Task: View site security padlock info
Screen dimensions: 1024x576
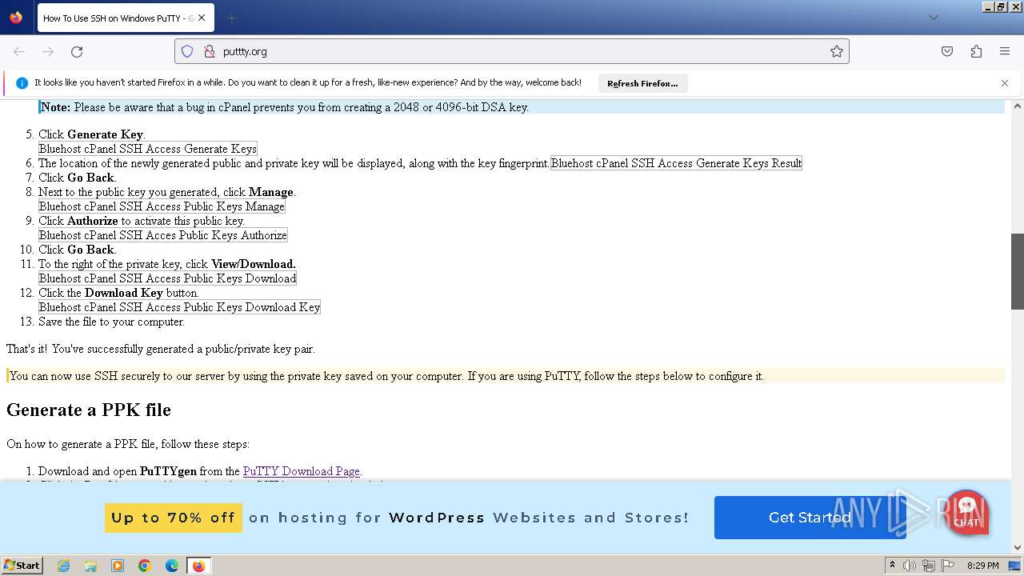Action: click(x=209, y=51)
